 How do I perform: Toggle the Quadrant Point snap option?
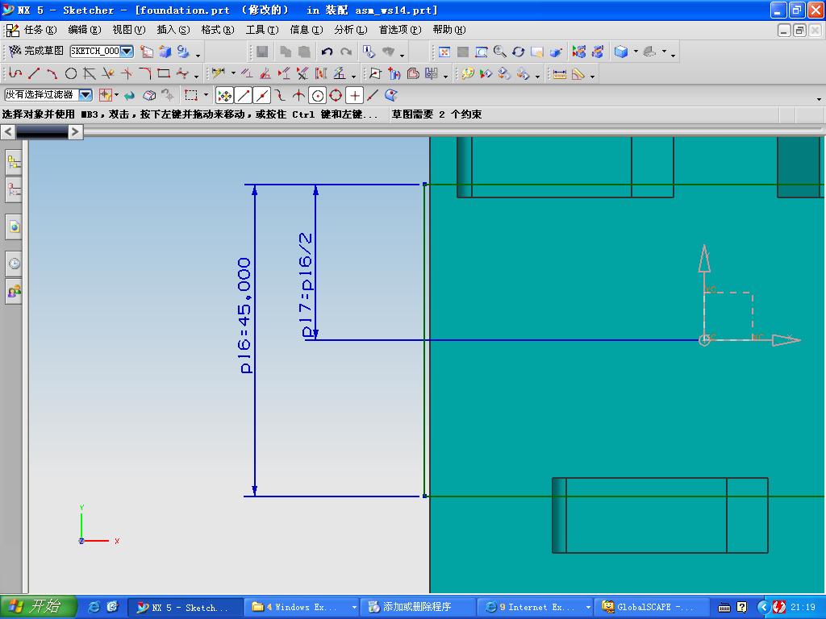pyautogui.click(x=336, y=95)
